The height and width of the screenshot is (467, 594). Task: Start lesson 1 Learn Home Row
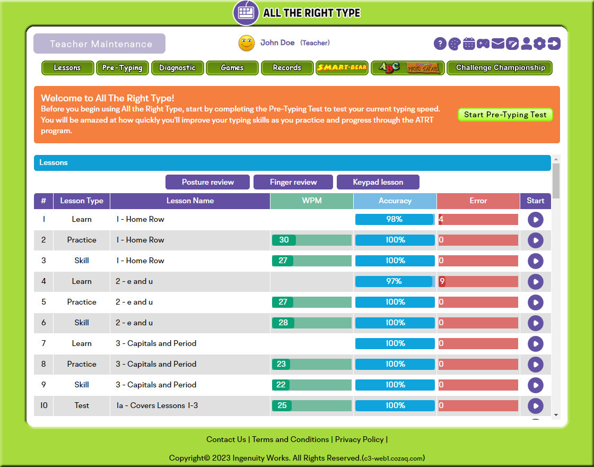point(535,220)
